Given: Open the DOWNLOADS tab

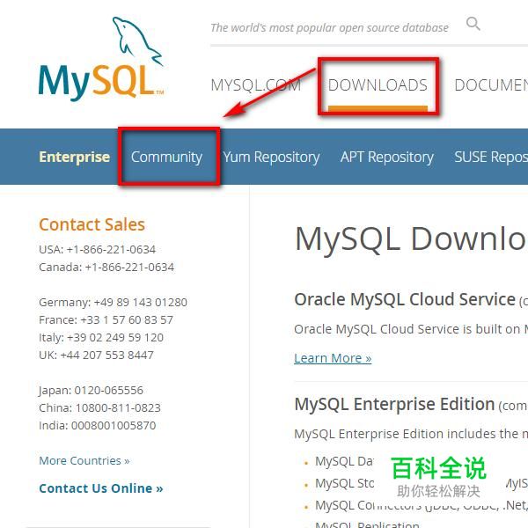Looking at the screenshot, I should (378, 85).
